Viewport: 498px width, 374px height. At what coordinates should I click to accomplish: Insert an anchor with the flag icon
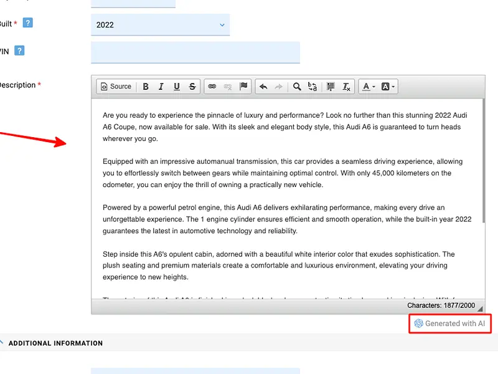243,87
